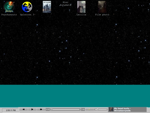Screen dimensions: 150x113
Task: Open the Splatoon 3 desktop icon
Action: click(27, 7)
